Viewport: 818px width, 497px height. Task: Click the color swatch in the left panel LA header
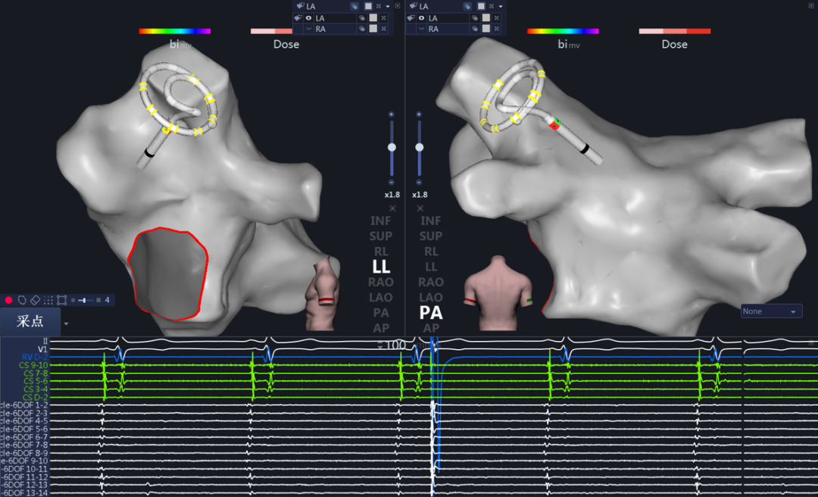[368, 6]
